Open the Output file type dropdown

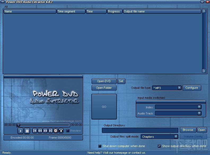point(179,88)
